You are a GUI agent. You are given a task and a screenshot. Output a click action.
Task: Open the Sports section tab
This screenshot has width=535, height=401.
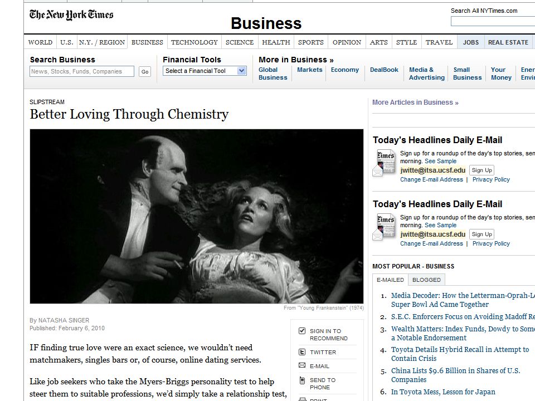click(x=311, y=42)
